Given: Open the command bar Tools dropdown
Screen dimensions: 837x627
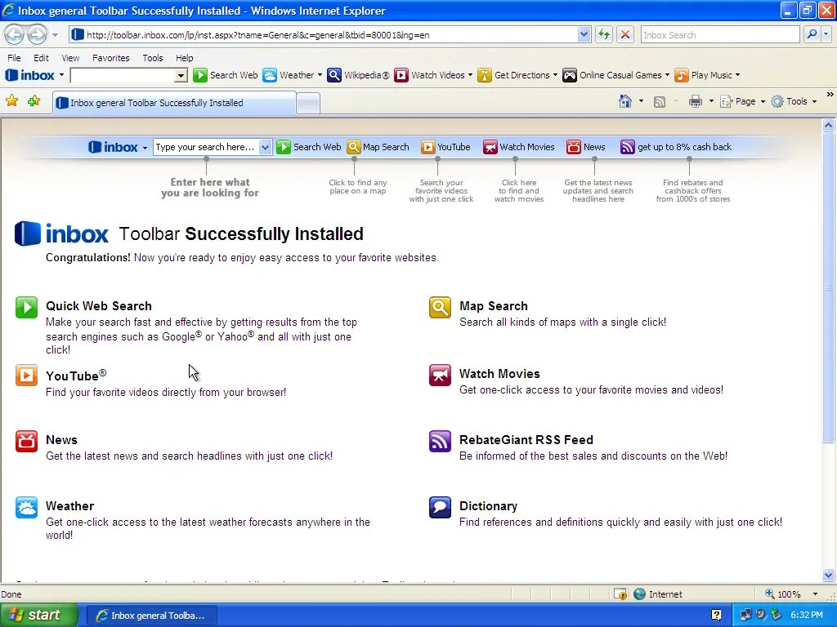Looking at the screenshot, I should point(815,101).
